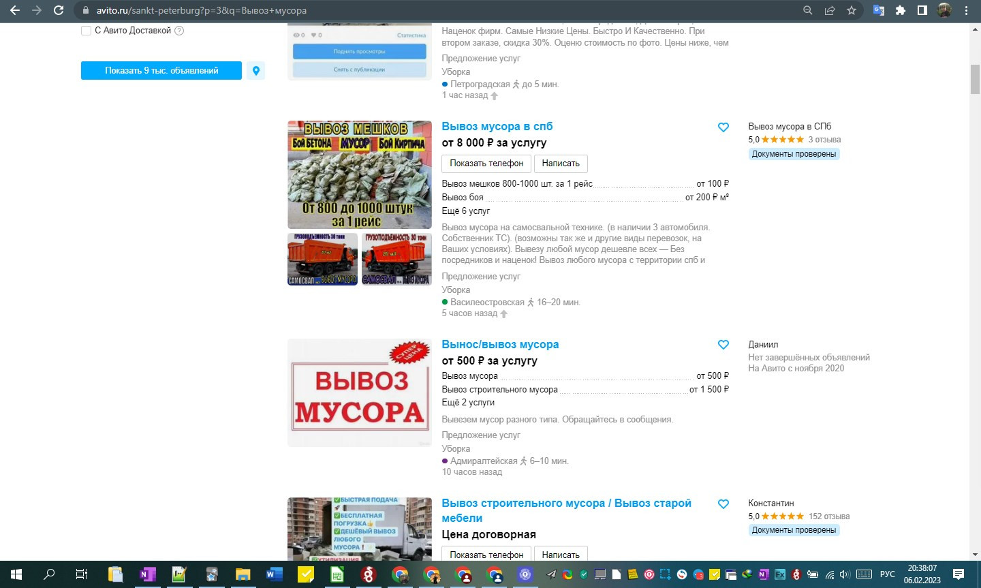
Task: Open the map pin button beside results button
Action: point(256,71)
